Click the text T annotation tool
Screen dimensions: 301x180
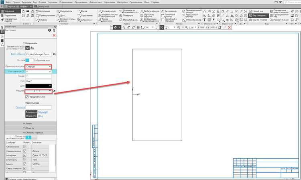tap(204, 20)
